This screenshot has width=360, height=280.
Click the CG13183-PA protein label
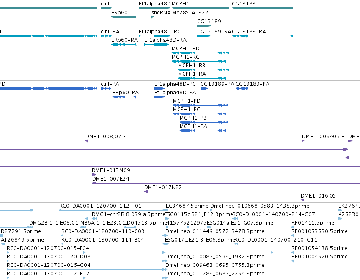[x=253, y=84]
